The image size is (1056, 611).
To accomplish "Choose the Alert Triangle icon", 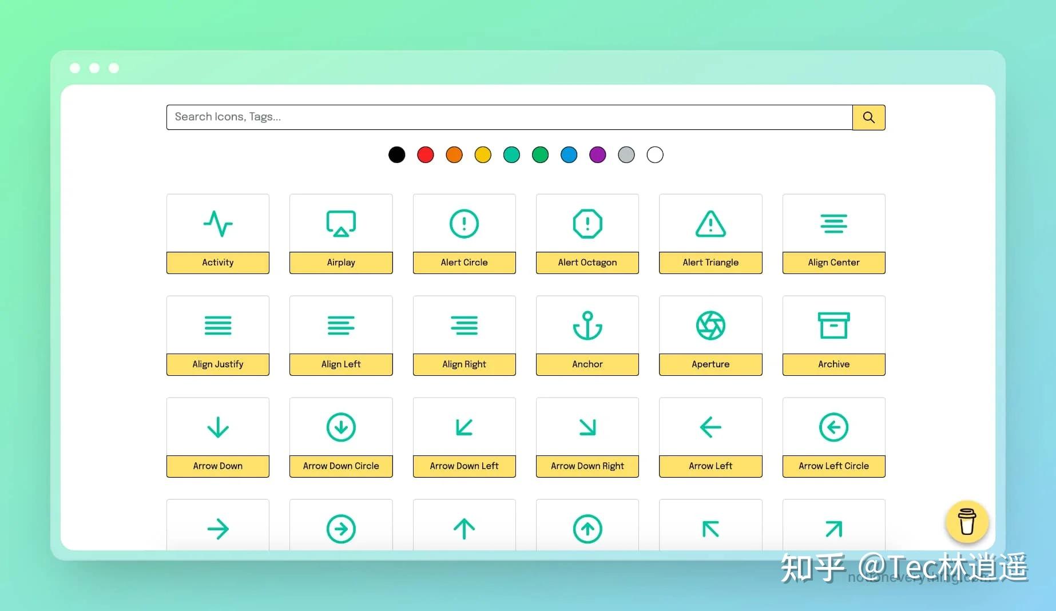I will point(710,224).
